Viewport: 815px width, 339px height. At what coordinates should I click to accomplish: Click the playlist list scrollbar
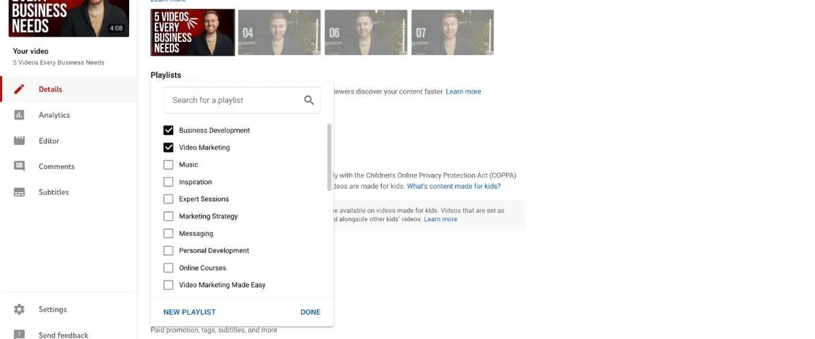(329, 157)
